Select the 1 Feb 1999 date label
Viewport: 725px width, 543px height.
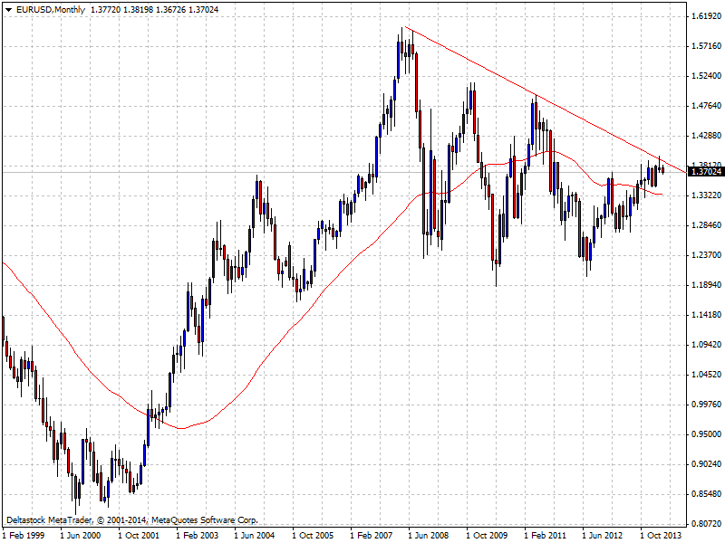tap(24, 535)
